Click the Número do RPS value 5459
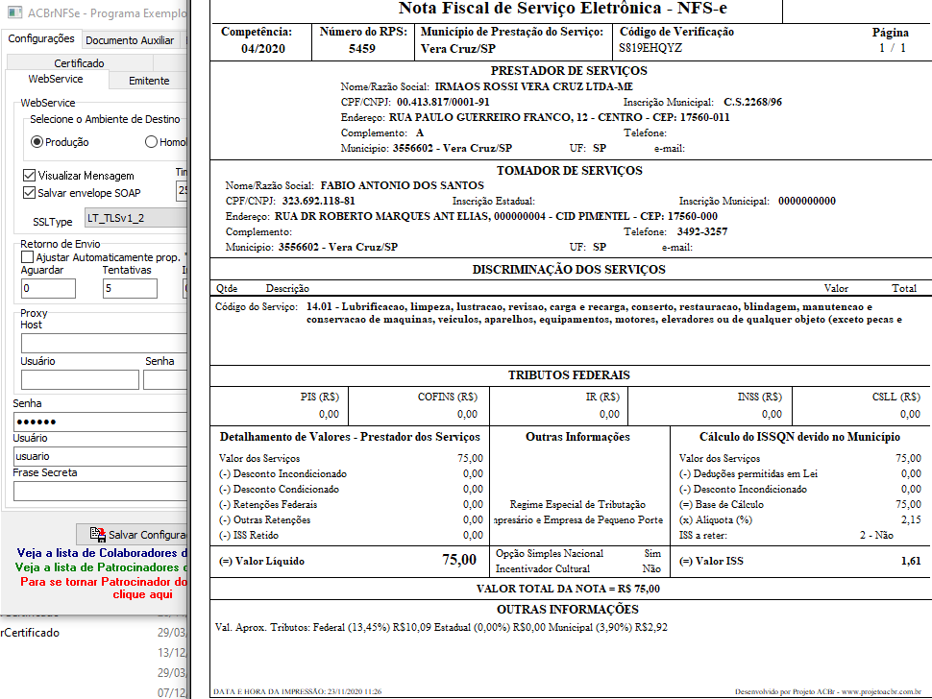 click(x=362, y=49)
